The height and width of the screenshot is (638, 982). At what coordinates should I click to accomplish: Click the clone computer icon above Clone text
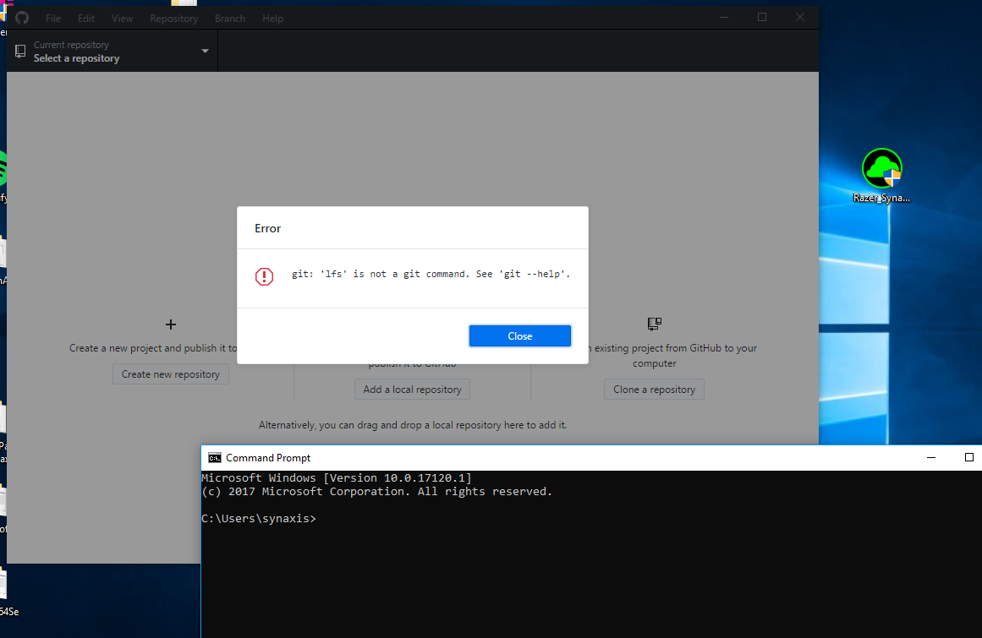655,324
